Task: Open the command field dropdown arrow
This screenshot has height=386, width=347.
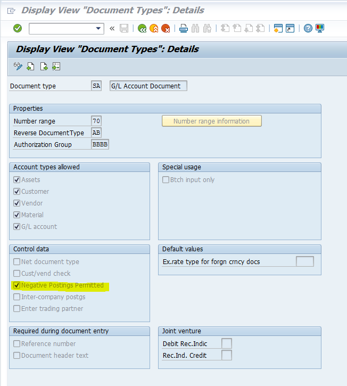Action: click(x=98, y=28)
